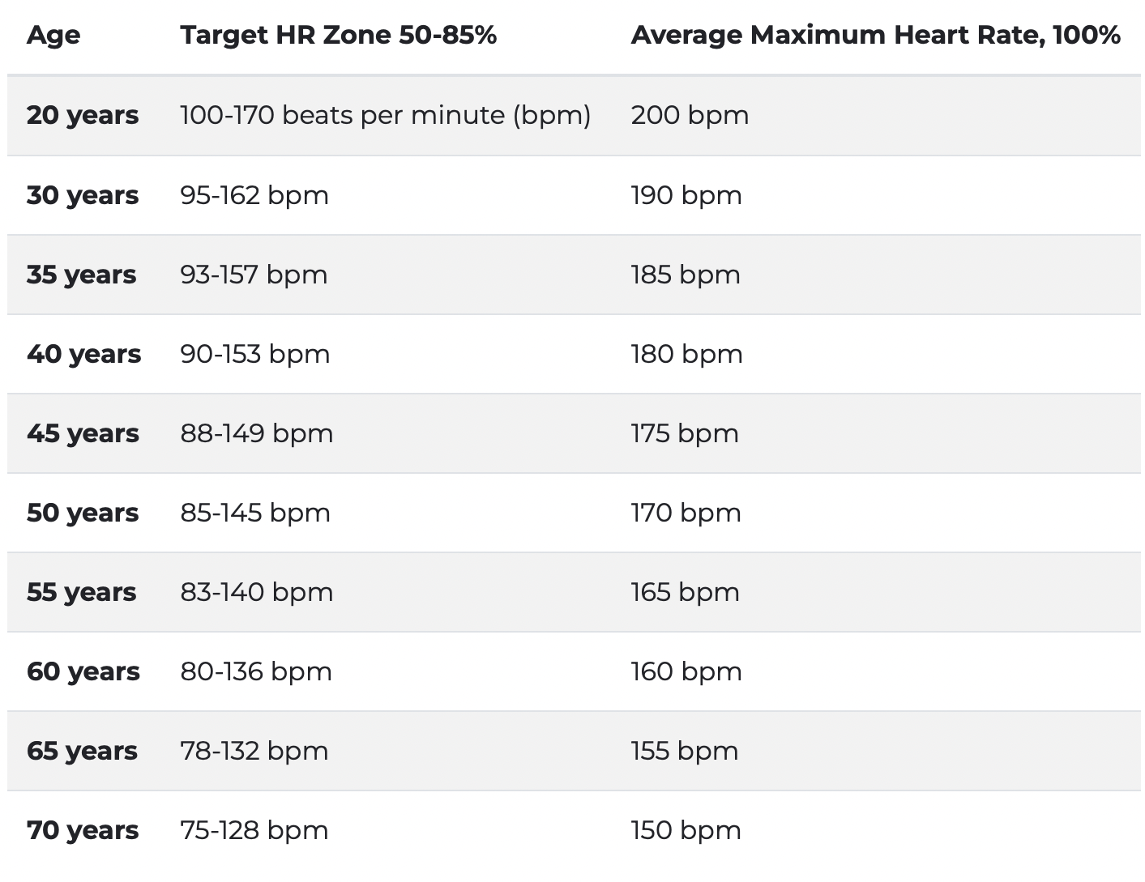Viewport: 1145px width, 882px height.
Task: Click the 75-128 bpm cell
Action: (x=254, y=830)
